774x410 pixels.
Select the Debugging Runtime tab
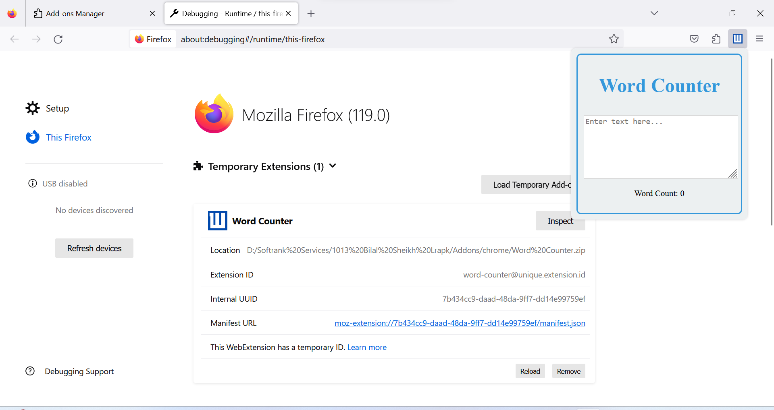pos(231,13)
